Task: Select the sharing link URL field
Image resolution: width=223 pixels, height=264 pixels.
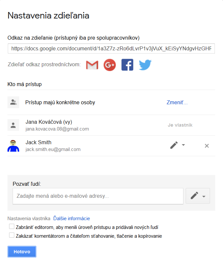Action: point(111,48)
